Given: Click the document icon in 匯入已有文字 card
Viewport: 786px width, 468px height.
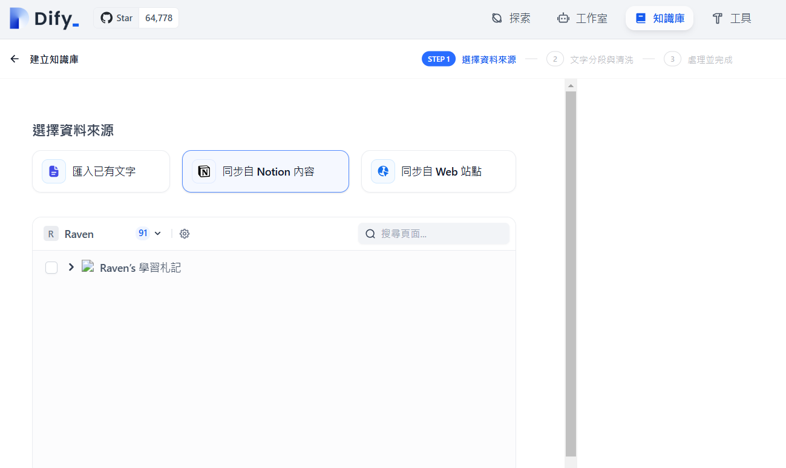Looking at the screenshot, I should coord(54,171).
